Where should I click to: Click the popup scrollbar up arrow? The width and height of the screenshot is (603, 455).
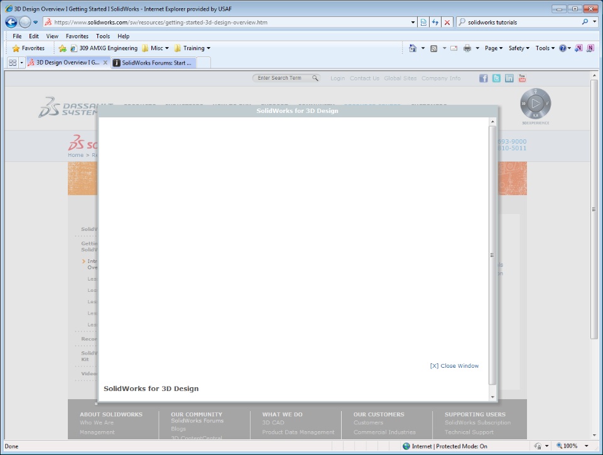tap(492, 122)
